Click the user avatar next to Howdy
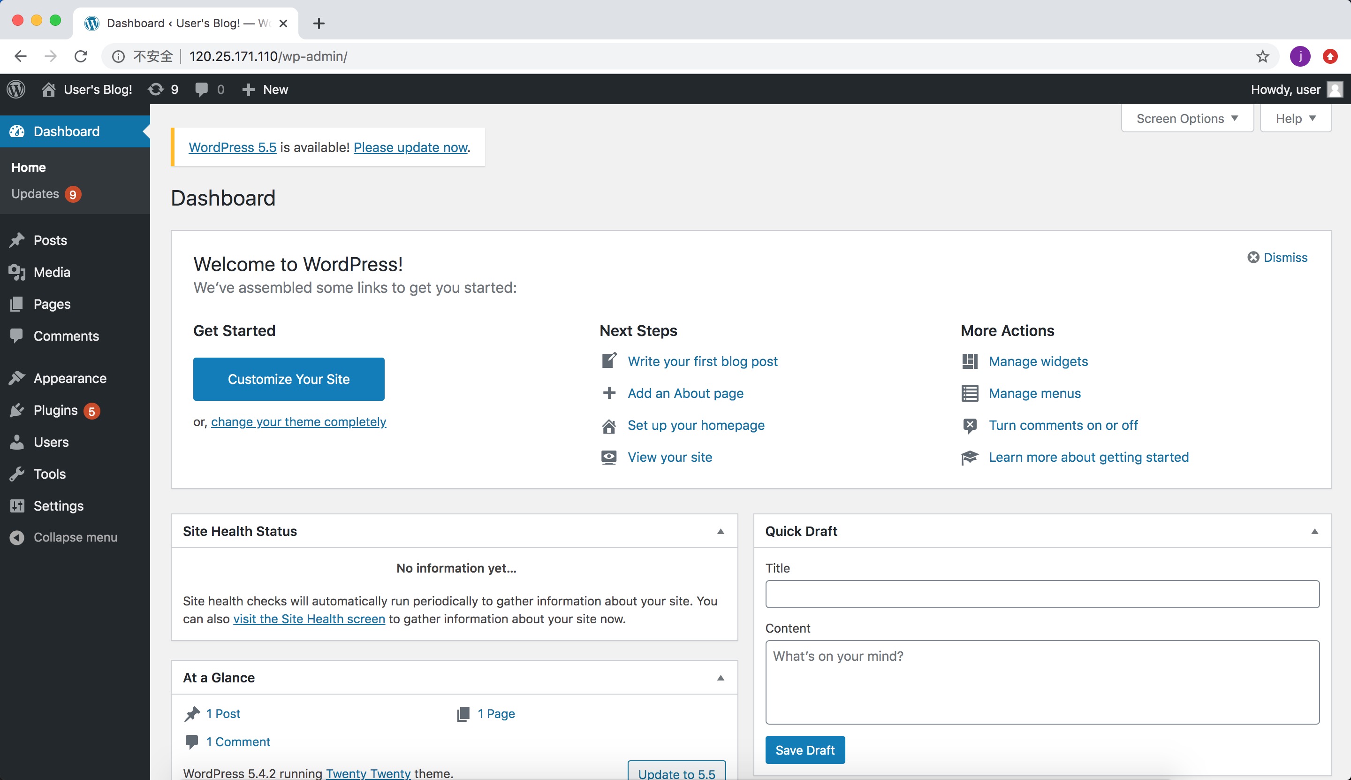Image resolution: width=1351 pixels, height=780 pixels. coord(1335,90)
